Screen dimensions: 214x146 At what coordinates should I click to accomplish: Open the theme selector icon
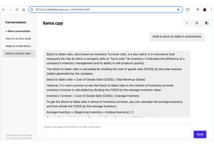tap(207, 23)
